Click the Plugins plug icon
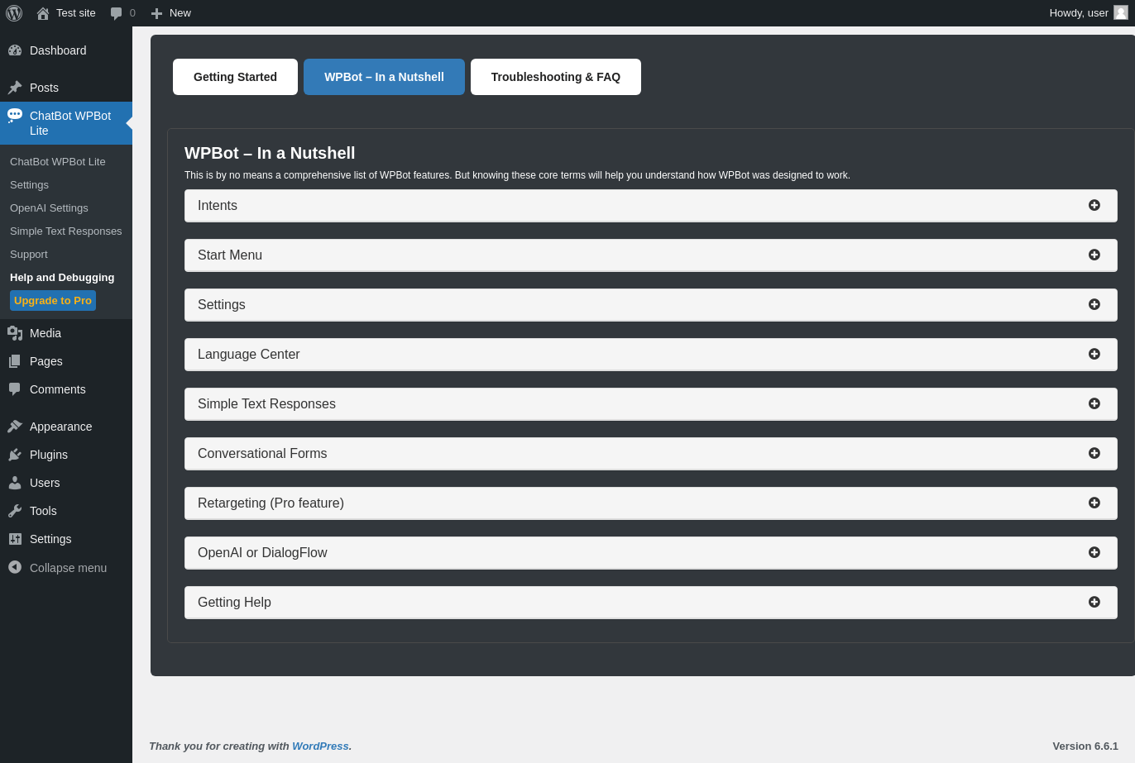Viewport: 1135px width, 763px height. (15, 455)
